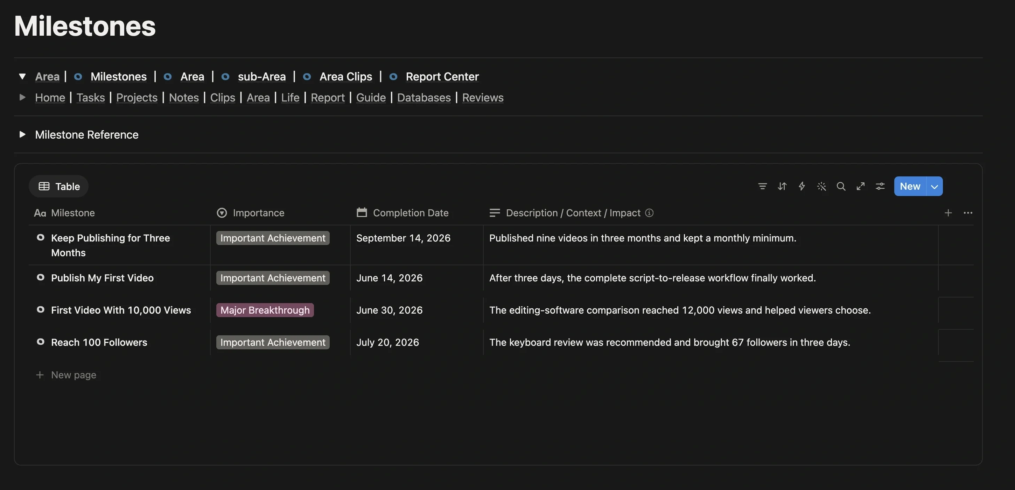1015x490 pixels.
Task: Open the filter icon in table toolbar
Action: pyautogui.click(x=762, y=186)
